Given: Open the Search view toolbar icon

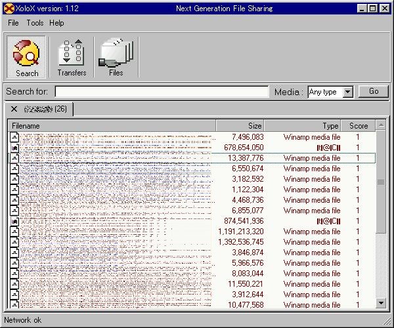Looking at the screenshot, I should pos(26,57).
